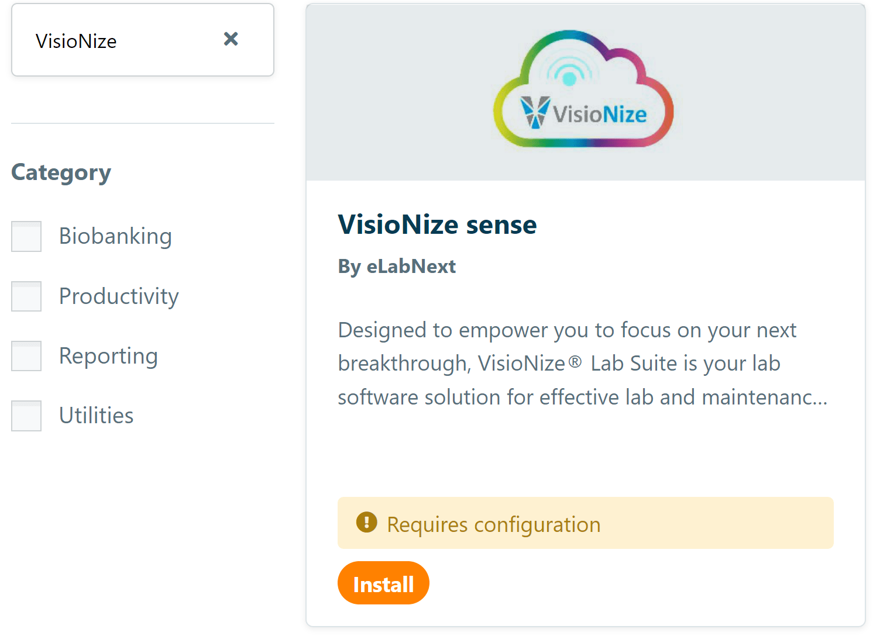Clear the VisioNize search query using the X icon

tap(231, 39)
